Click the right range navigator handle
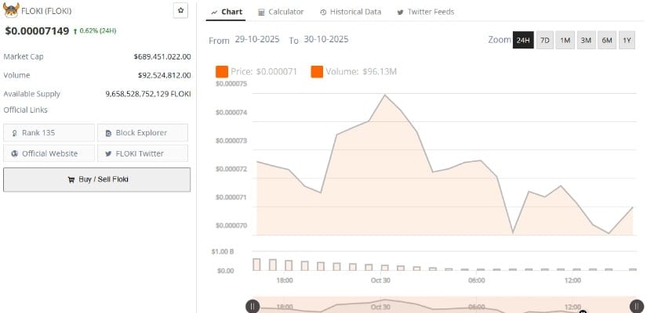 [637, 307]
